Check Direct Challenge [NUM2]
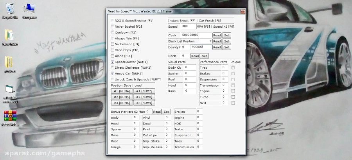Screen dimensions: 352x160 coord(113,68)
